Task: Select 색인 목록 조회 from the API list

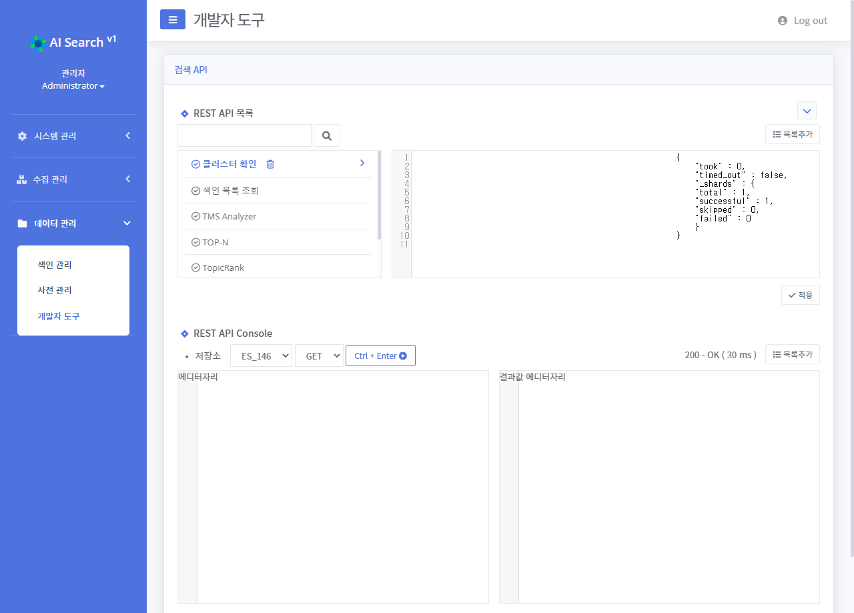Action: [x=230, y=191]
